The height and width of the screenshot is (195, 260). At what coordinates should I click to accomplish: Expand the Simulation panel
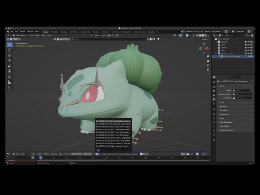coord(223,110)
